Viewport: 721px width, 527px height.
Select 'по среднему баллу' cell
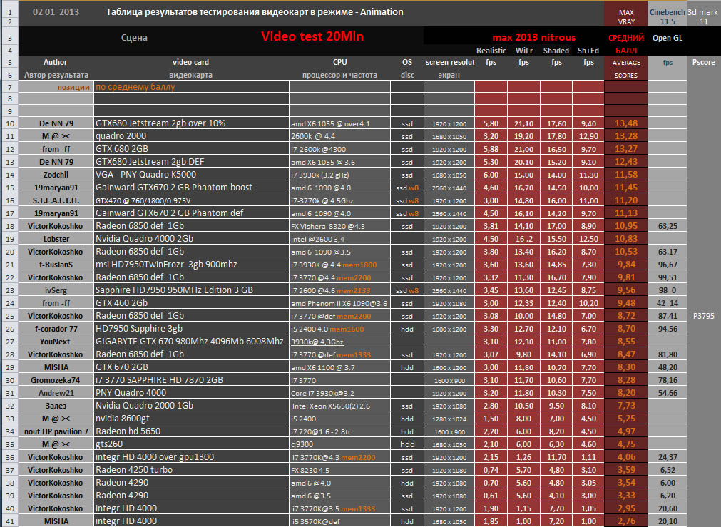191,87
